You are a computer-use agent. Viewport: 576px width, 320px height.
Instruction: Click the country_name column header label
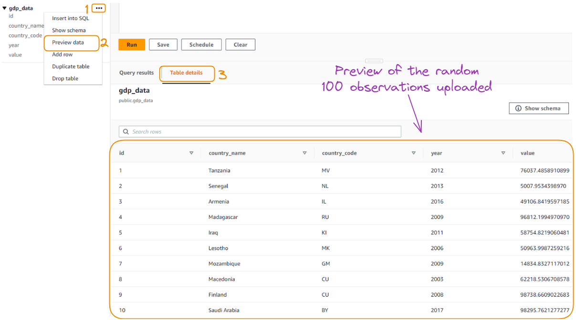click(x=227, y=153)
